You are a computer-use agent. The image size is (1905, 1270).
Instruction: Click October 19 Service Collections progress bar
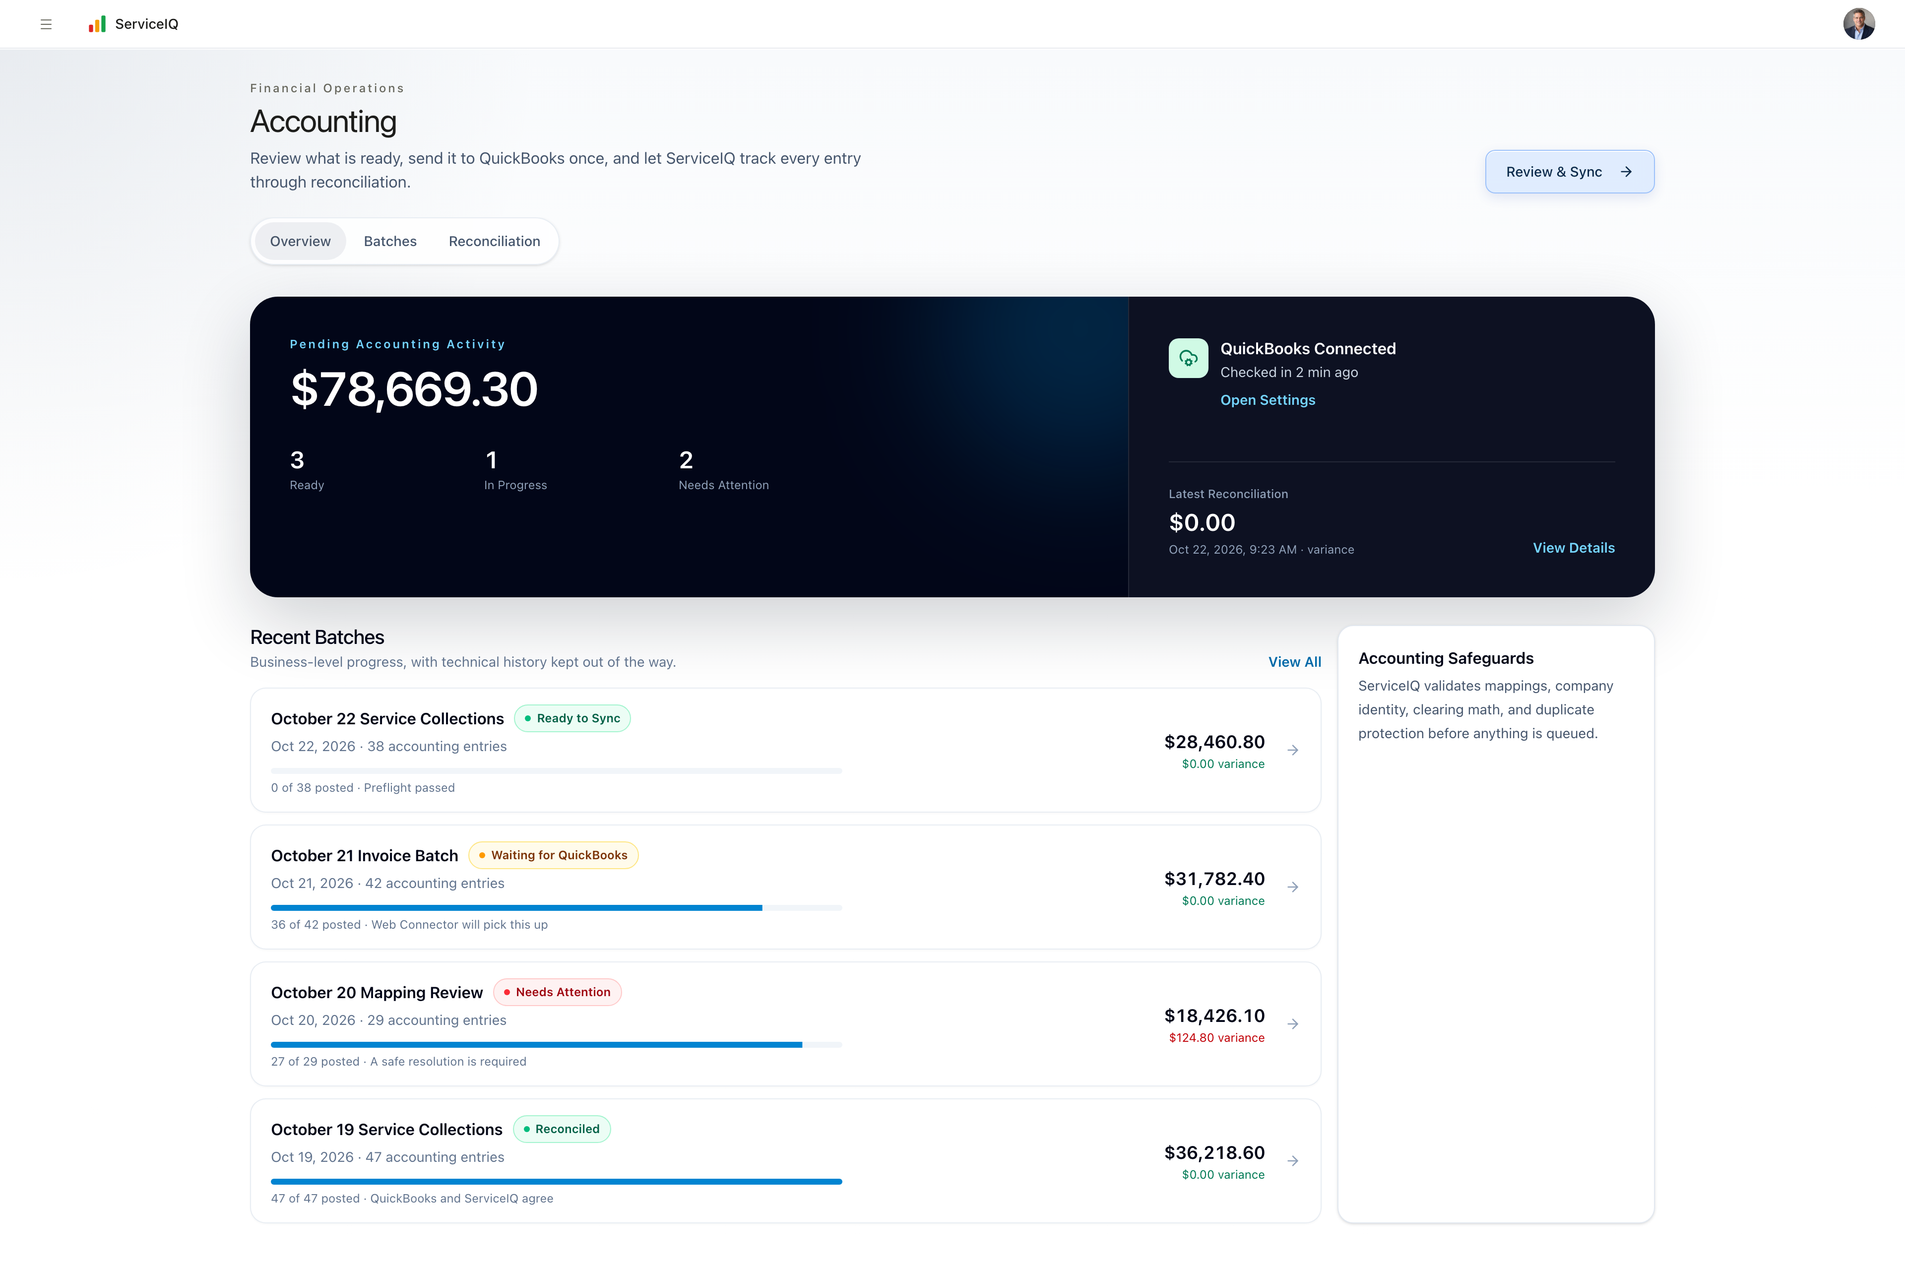(x=557, y=1182)
